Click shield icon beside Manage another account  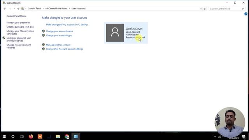tap(43, 45)
